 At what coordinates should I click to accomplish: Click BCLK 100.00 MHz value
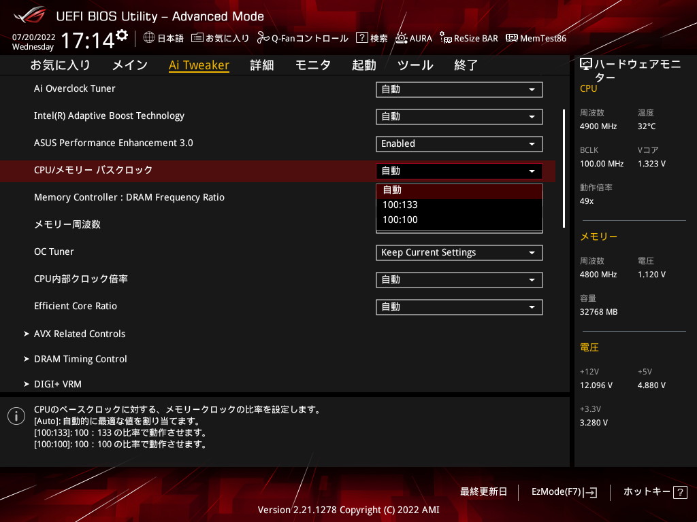602,164
